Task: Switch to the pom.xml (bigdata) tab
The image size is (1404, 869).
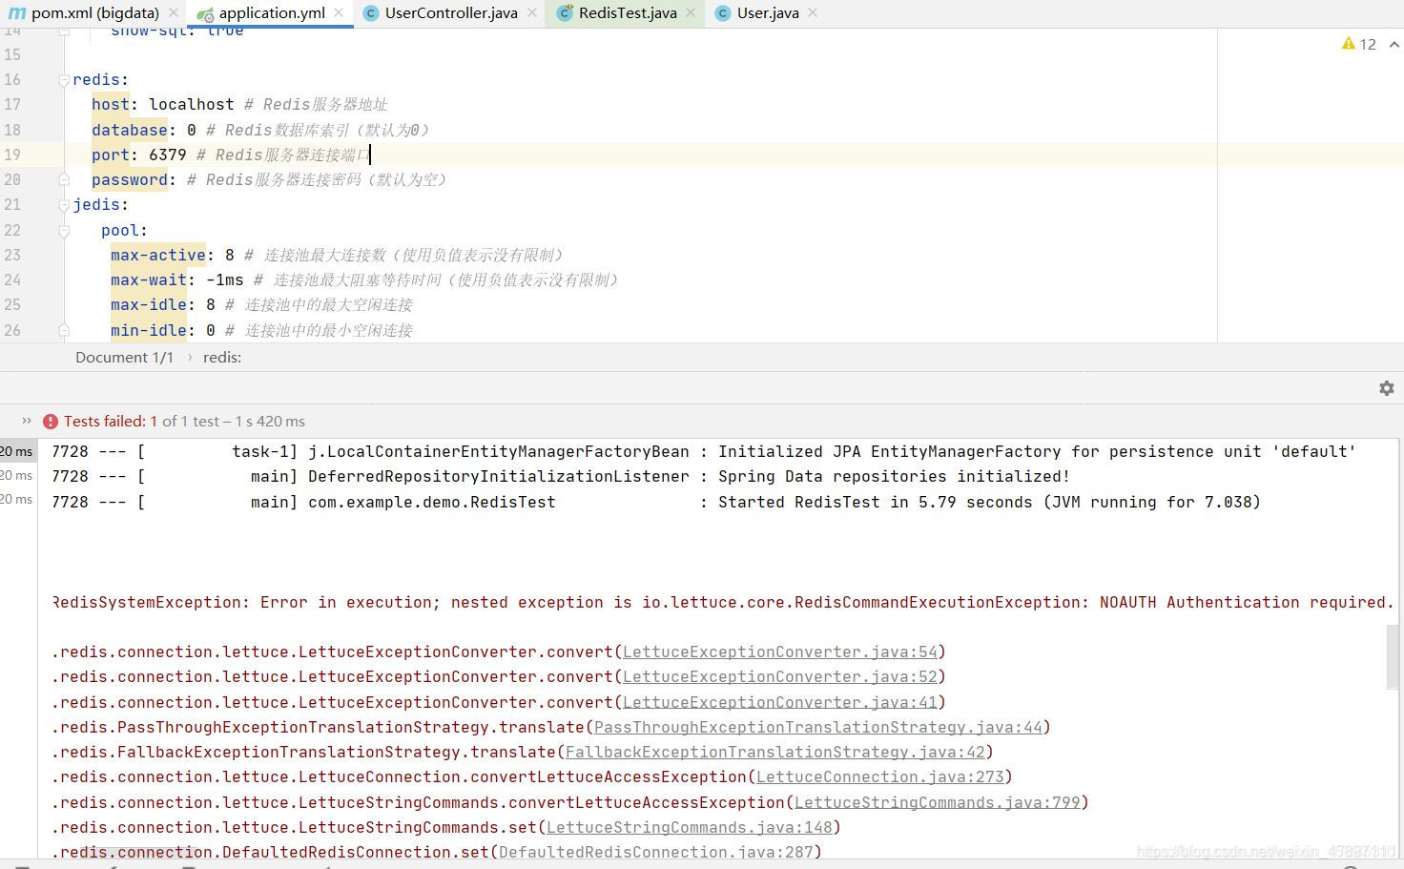Action: [94, 13]
